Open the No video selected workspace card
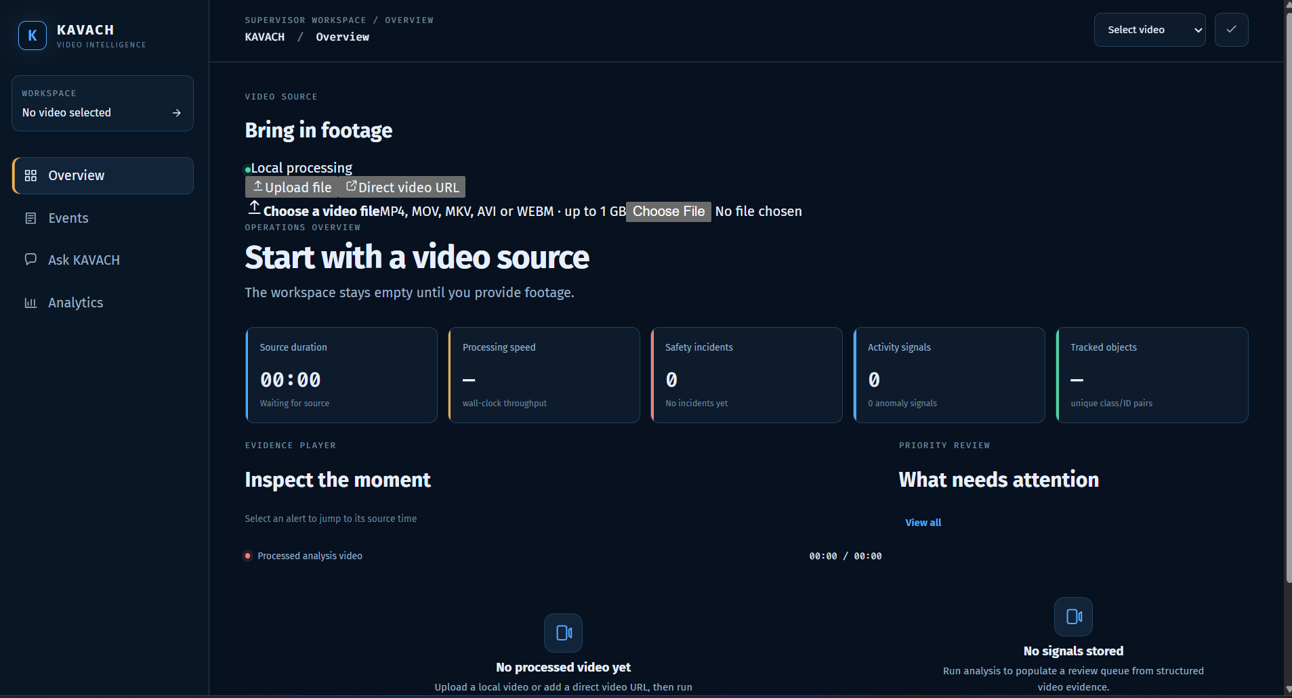The image size is (1292, 698). click(103, 103)
